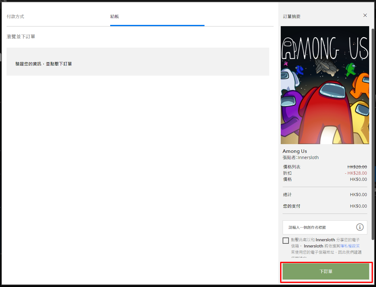Close the 訂單摘要 order summary panel
376x287 pixels.
(x=365, y=15)
